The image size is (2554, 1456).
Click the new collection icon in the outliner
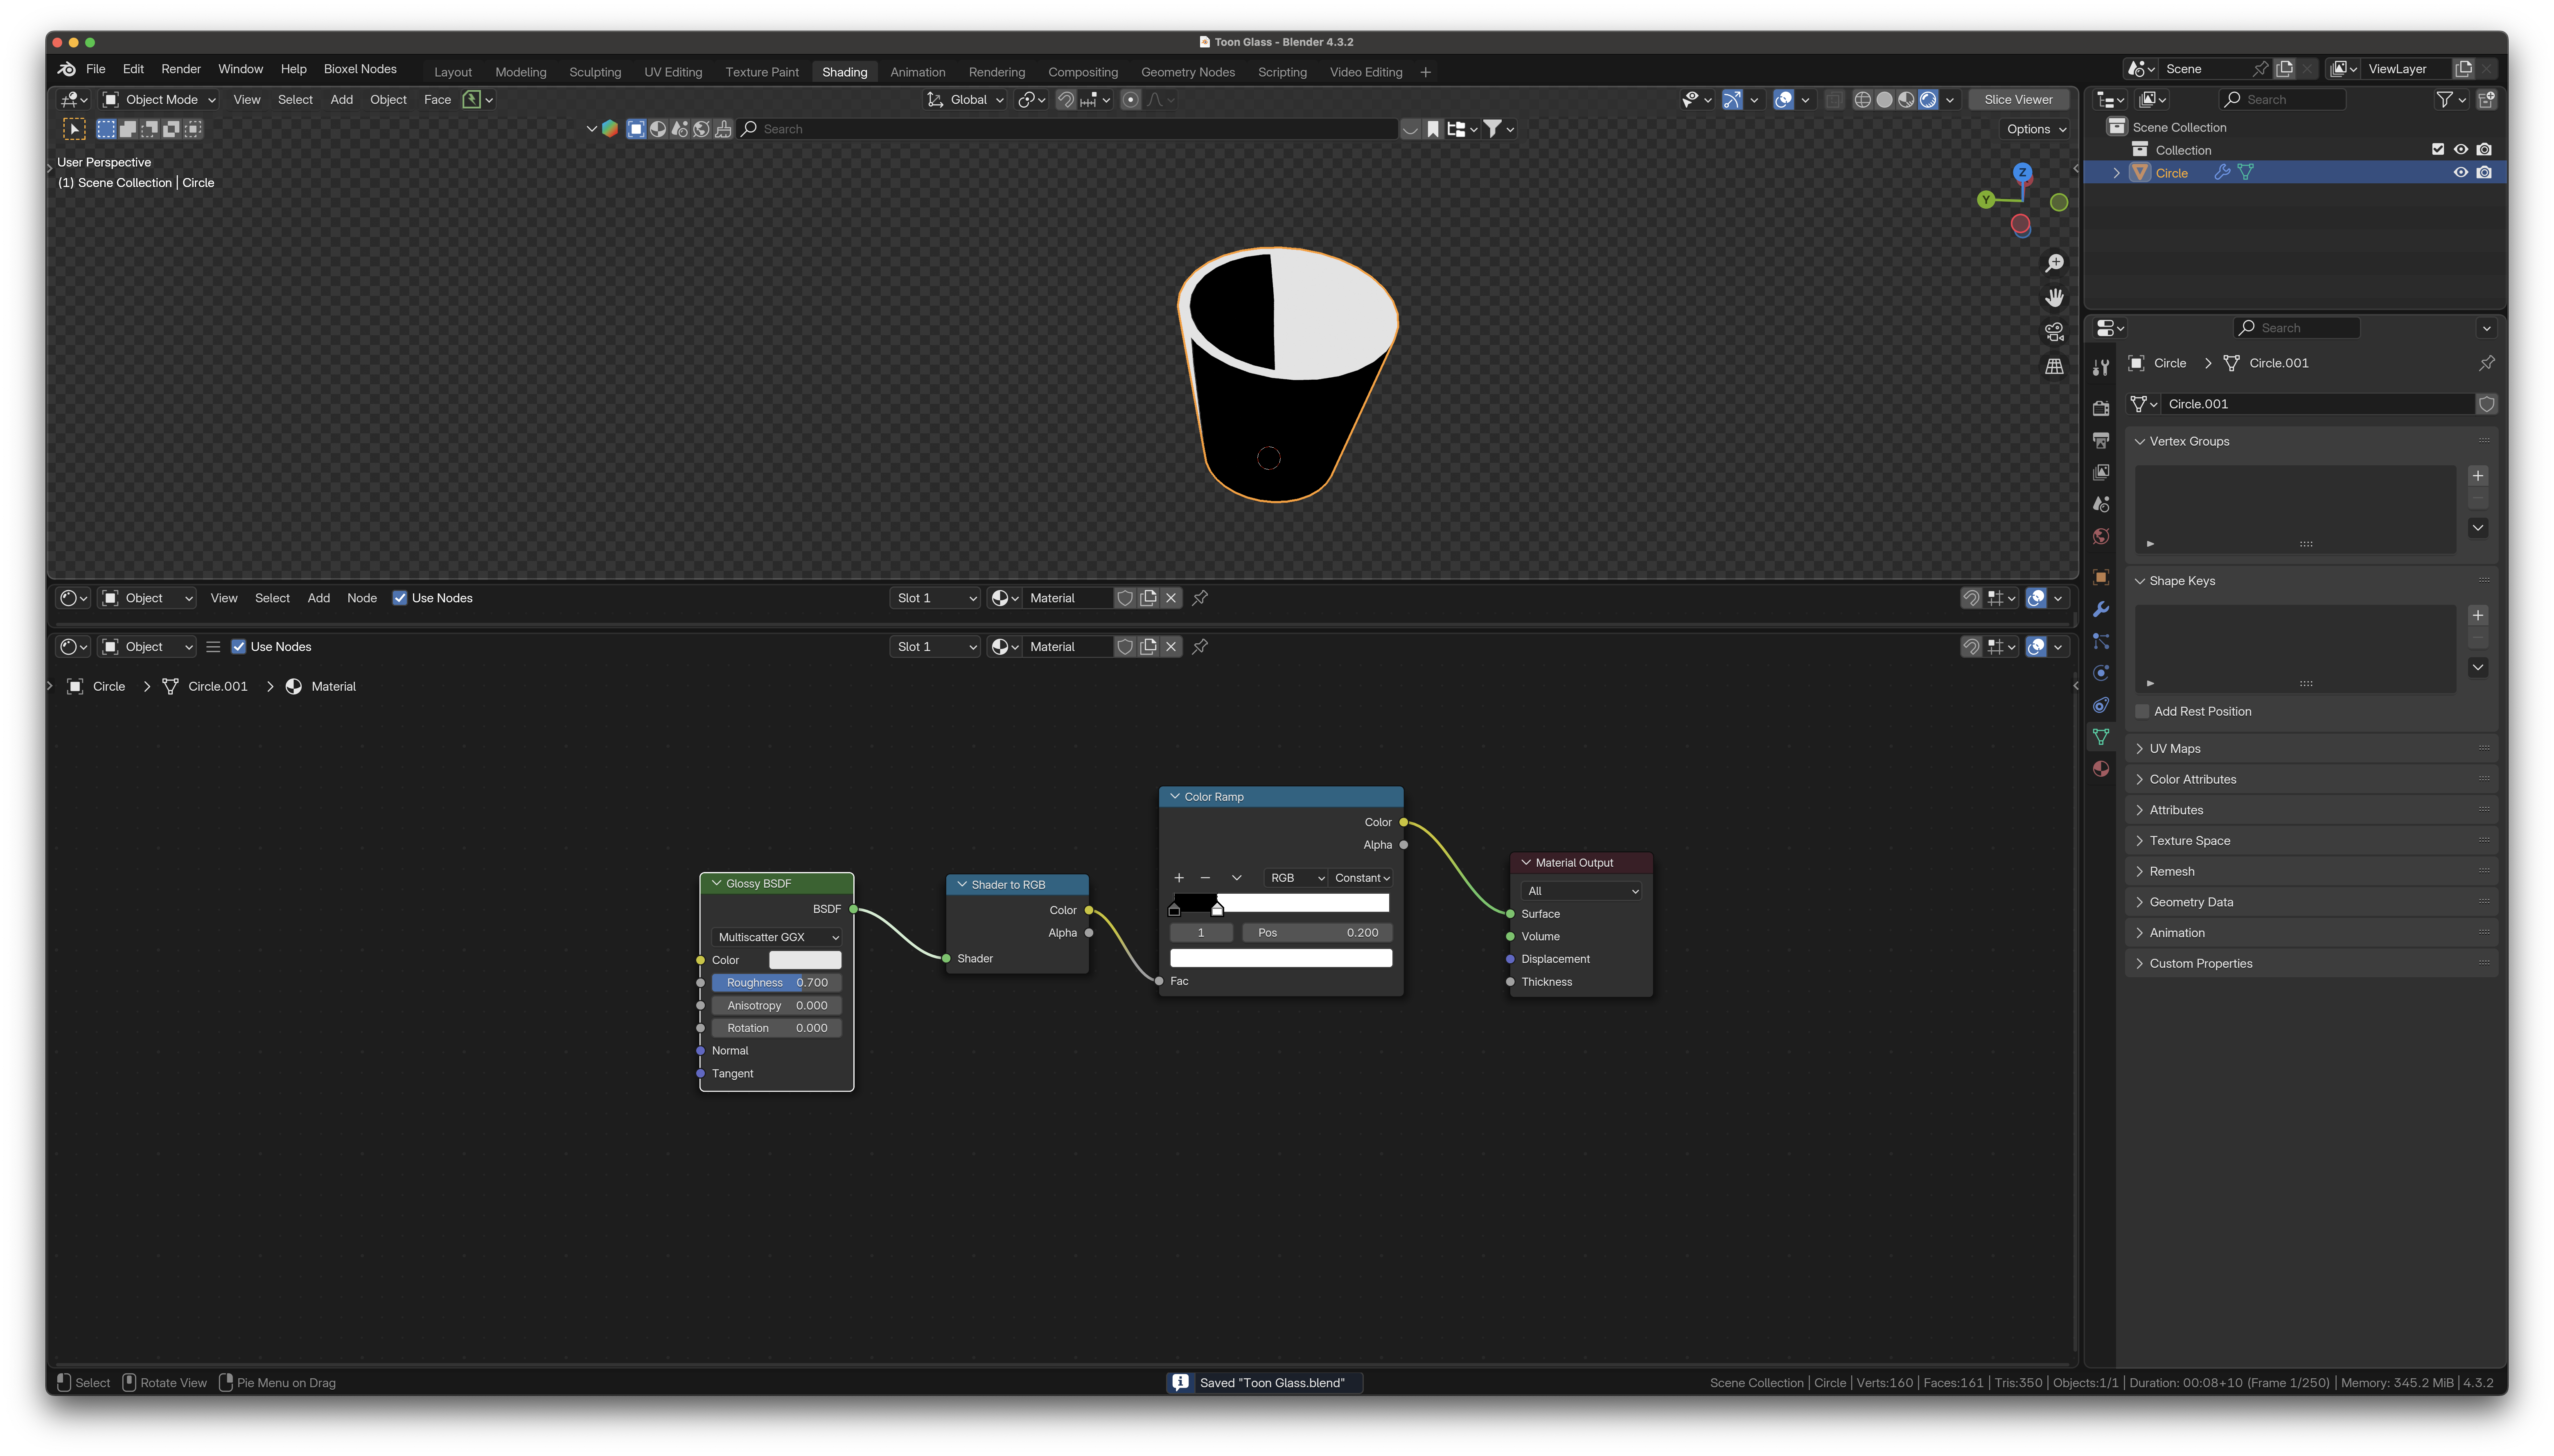pyautogui.click(x=2487, y=99)
